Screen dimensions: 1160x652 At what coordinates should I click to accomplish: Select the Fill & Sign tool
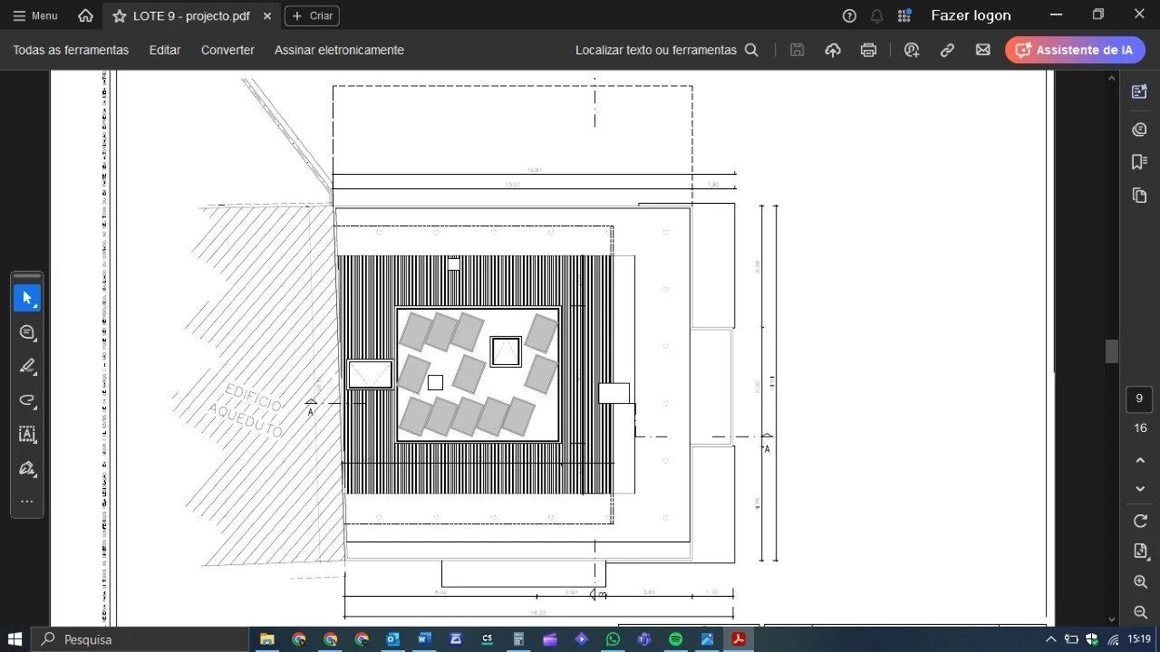point(27,468)
